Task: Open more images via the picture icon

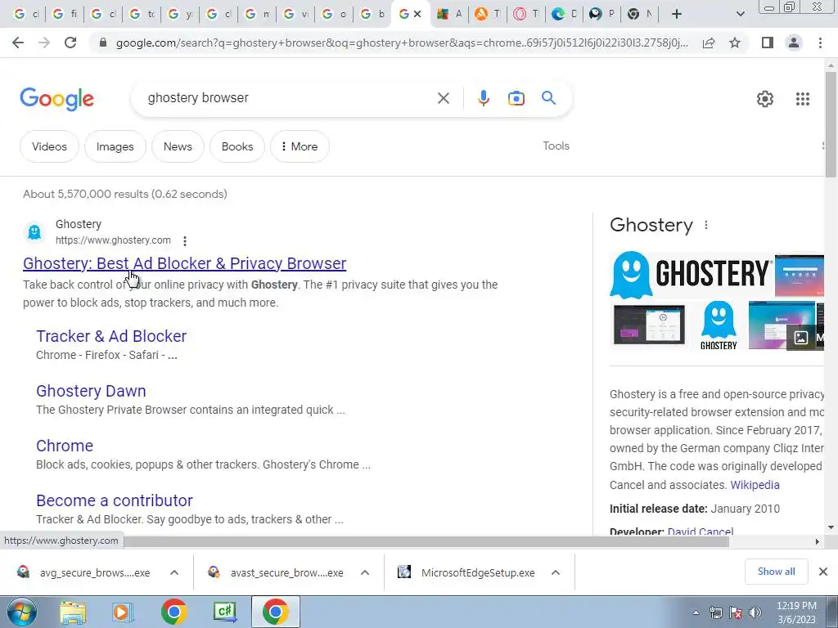Action: point(800,338)
